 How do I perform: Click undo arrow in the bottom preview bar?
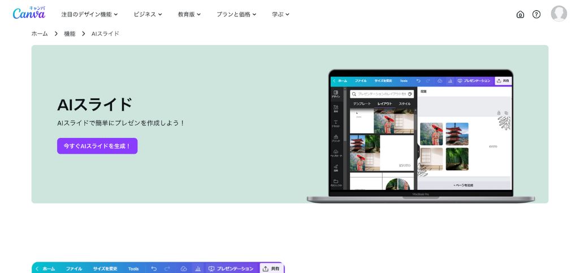[154, 269]
